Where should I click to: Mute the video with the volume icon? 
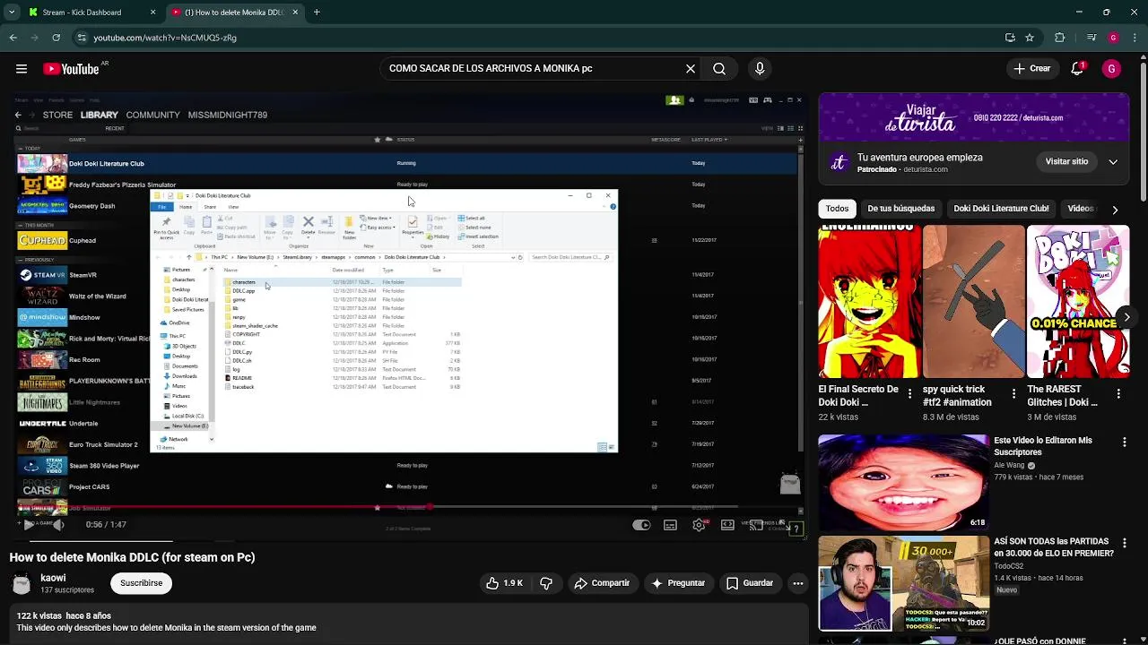58,525
